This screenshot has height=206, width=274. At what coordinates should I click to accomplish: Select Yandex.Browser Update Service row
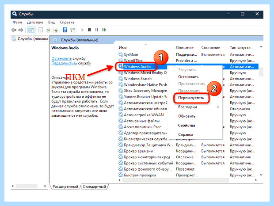pyautogui.click(x=145, y=97)
